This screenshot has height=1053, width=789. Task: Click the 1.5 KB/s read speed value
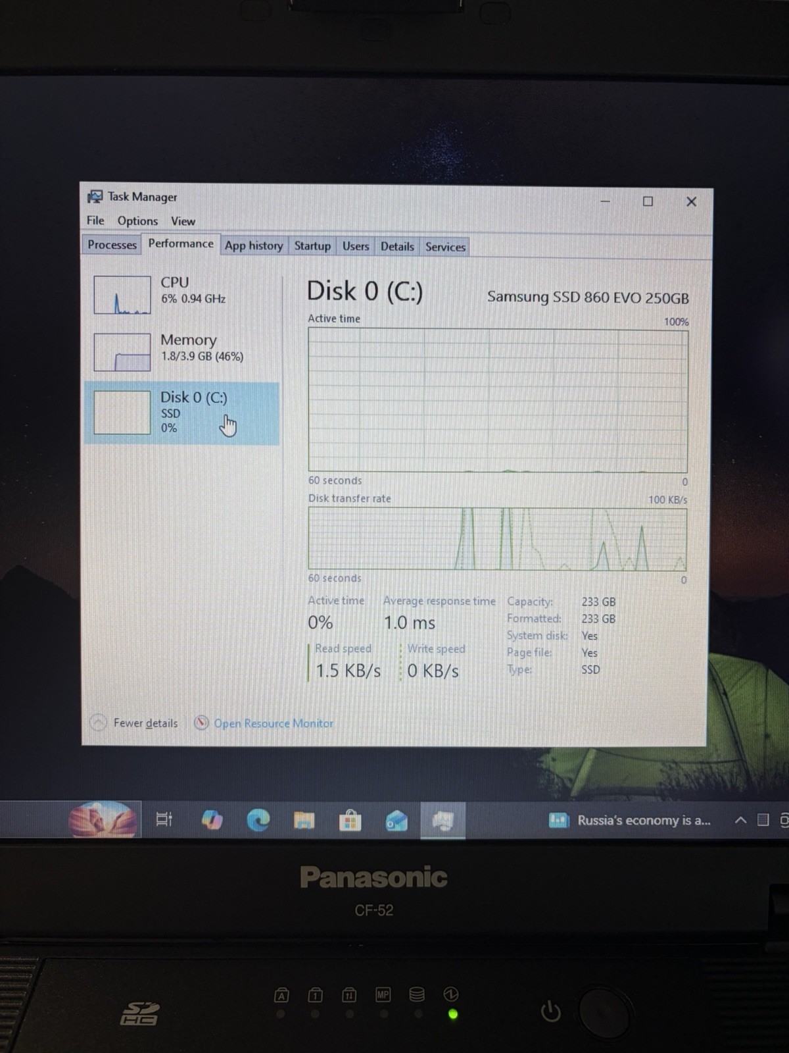click(348, 671)
